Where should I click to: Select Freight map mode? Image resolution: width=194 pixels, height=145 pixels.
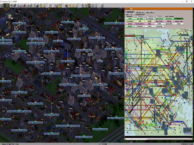tap(149, 21)
